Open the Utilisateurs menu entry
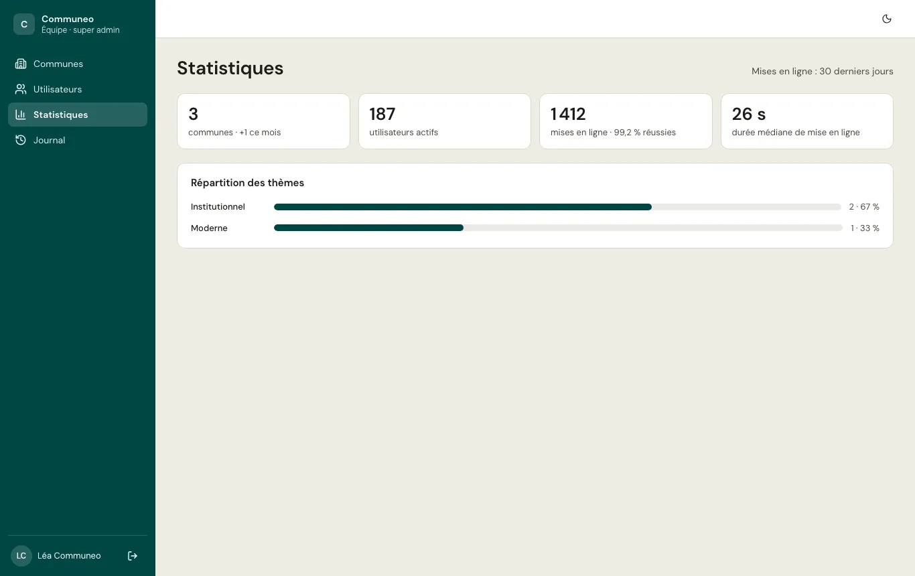The image size is (915, 576). pyautogui.click(x=78, y=89)
